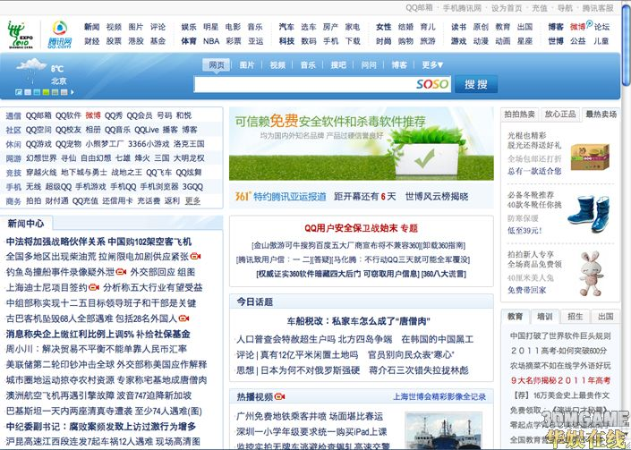Pick the bright green theme color swatch
631x450 pixels.
[46, 92]
